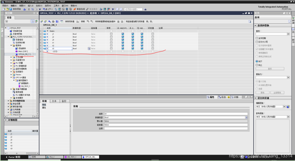The width and height of the screenshot is (295, 161).
Task: Open Portal 视图 button
Action: tap(13, 157)
